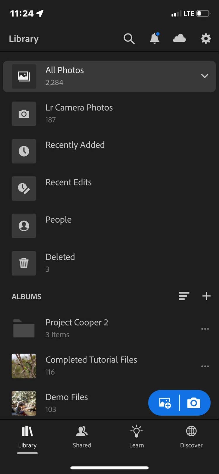
Task: Import photos with the add photos icon
Action: click(x=164, y=403)
